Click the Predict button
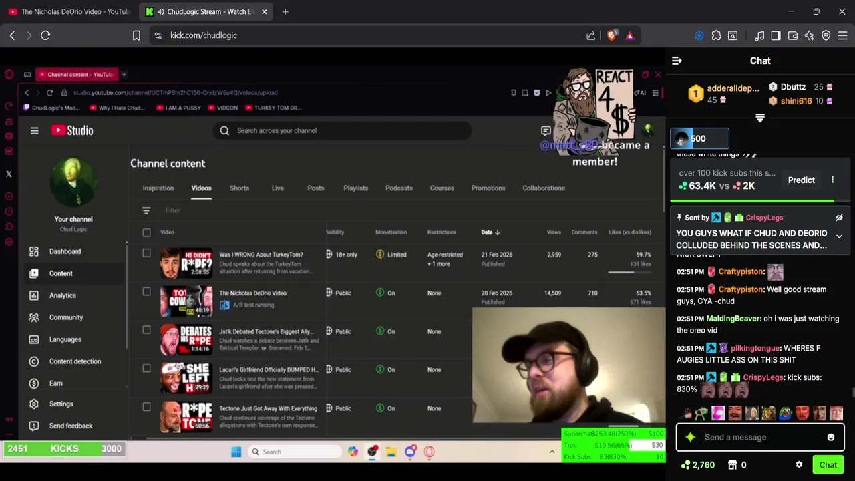The width and height of the screenshot is (855, 481). [x=801, y=180]
